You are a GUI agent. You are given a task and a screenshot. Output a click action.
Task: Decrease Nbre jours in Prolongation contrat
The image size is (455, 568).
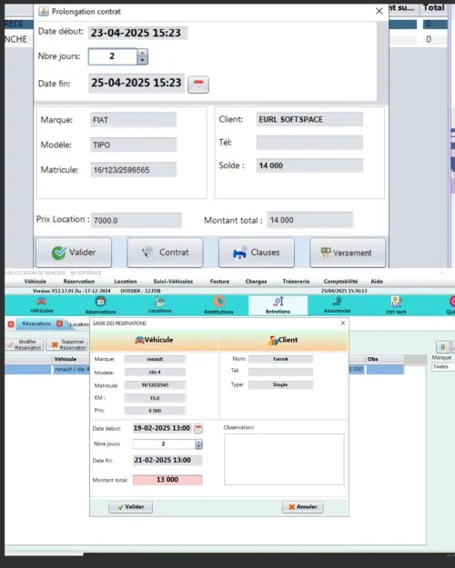tap(143, 61)
